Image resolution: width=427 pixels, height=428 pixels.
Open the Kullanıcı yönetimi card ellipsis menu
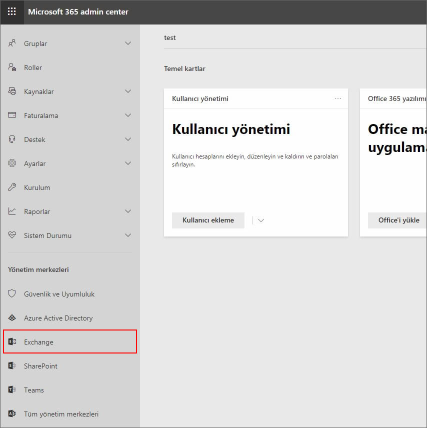pos(338,98)
